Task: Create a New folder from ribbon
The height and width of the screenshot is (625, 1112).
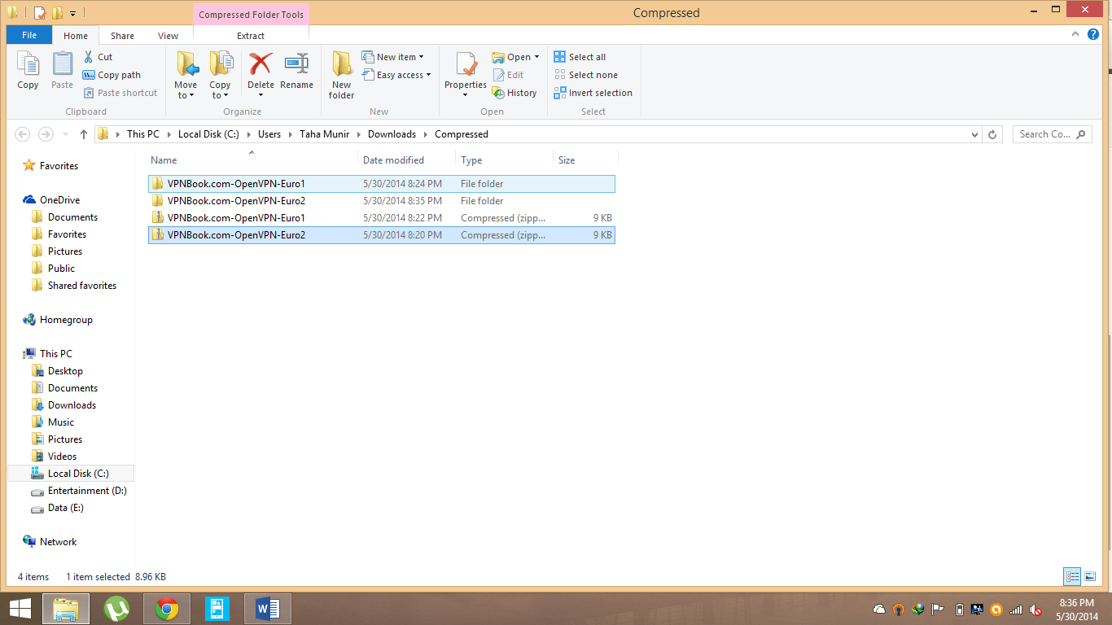Action: (341, 75)
